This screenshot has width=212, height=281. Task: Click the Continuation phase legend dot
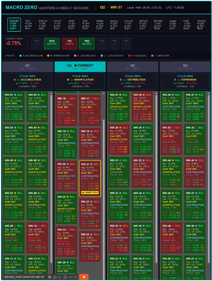(x=102, y=55)
